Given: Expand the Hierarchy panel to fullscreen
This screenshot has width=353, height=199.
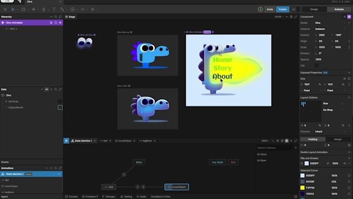Looking at the screenshot, I should [x=60, y=17].
